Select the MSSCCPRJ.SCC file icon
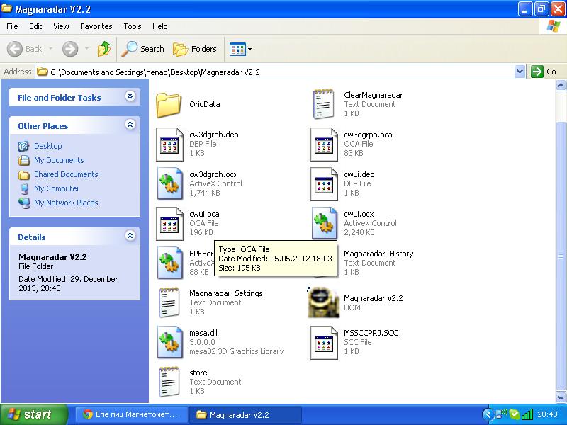The width and height of the screenshot is (567, 425). point(324,343)
